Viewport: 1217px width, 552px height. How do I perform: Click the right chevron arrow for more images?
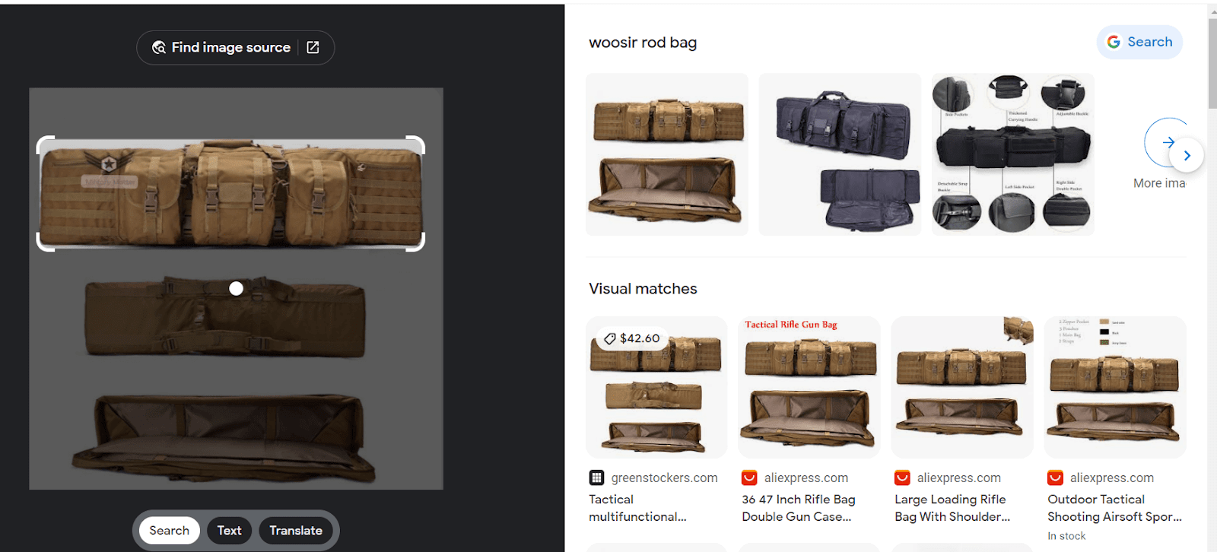click(1187, 155)
